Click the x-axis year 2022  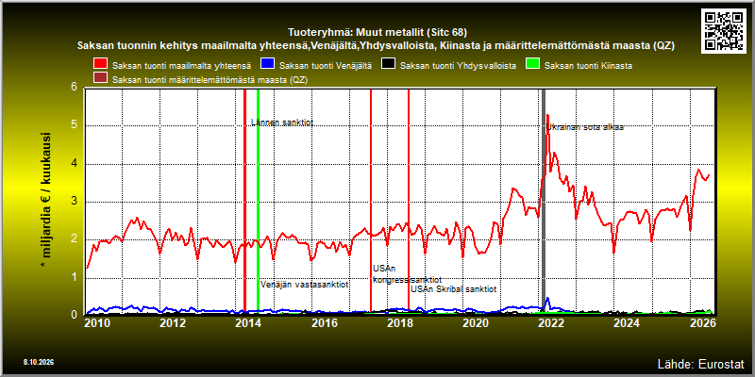tap(550, 323)
